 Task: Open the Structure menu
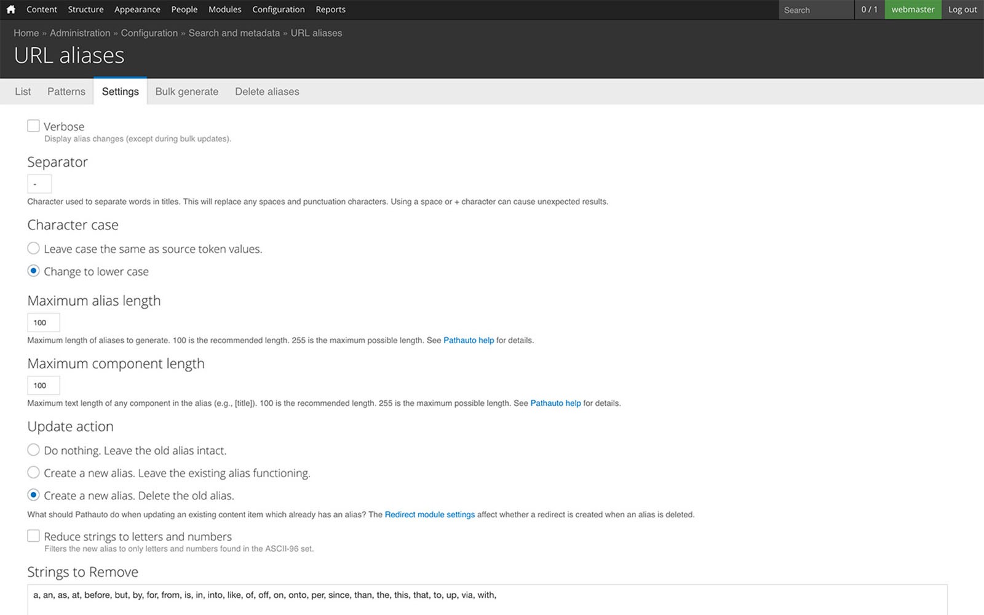pos(85,9)
